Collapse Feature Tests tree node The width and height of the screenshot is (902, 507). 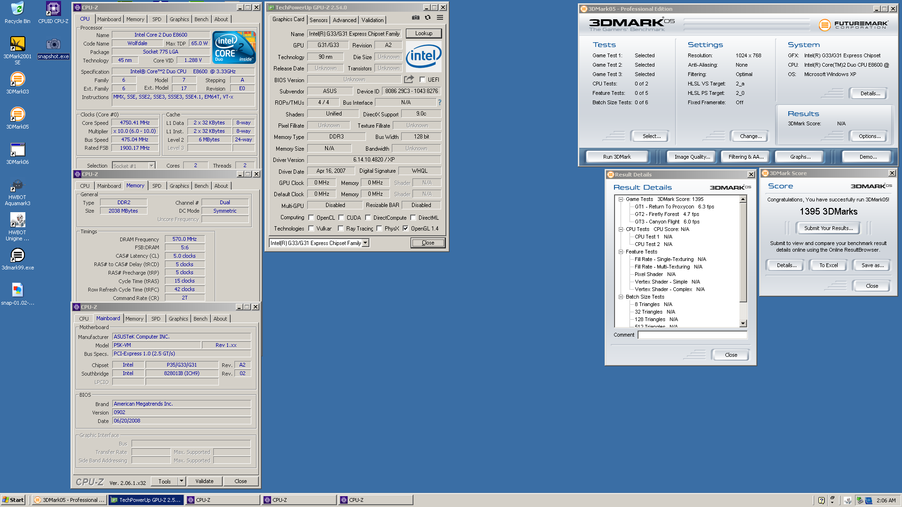point(621,252)
